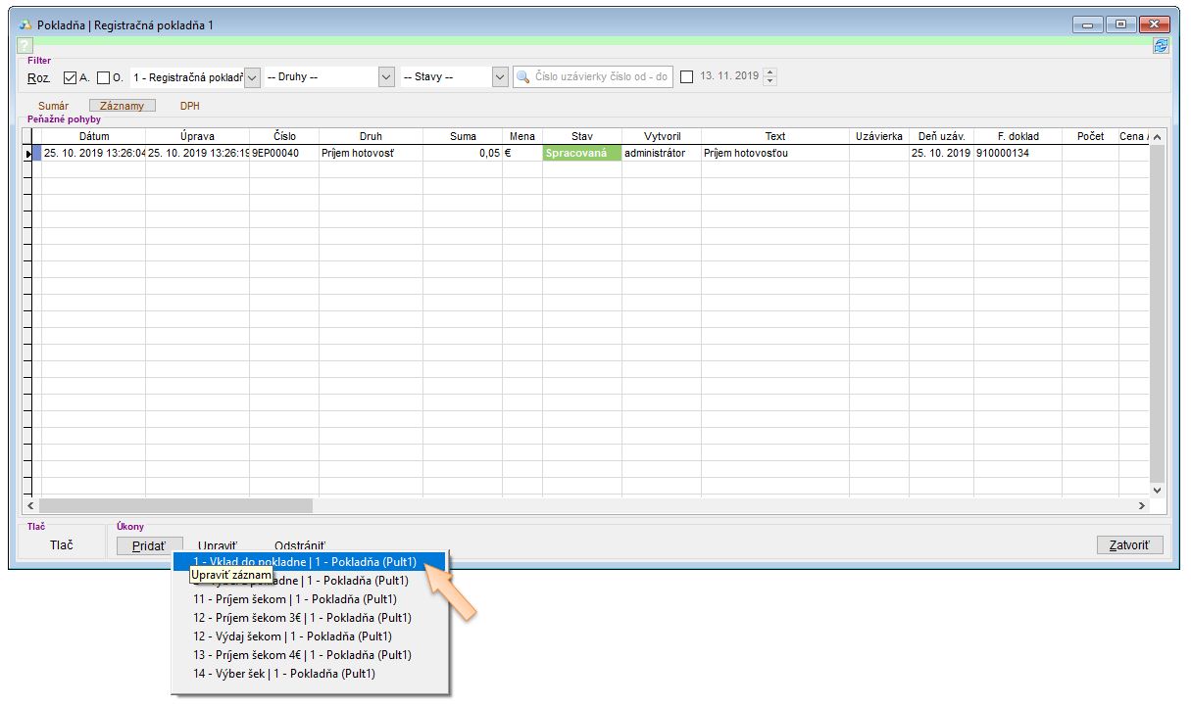Click the magnifier icon in closure search field
This screenshot has width=1191, height=707.
(x=523, y=76)
